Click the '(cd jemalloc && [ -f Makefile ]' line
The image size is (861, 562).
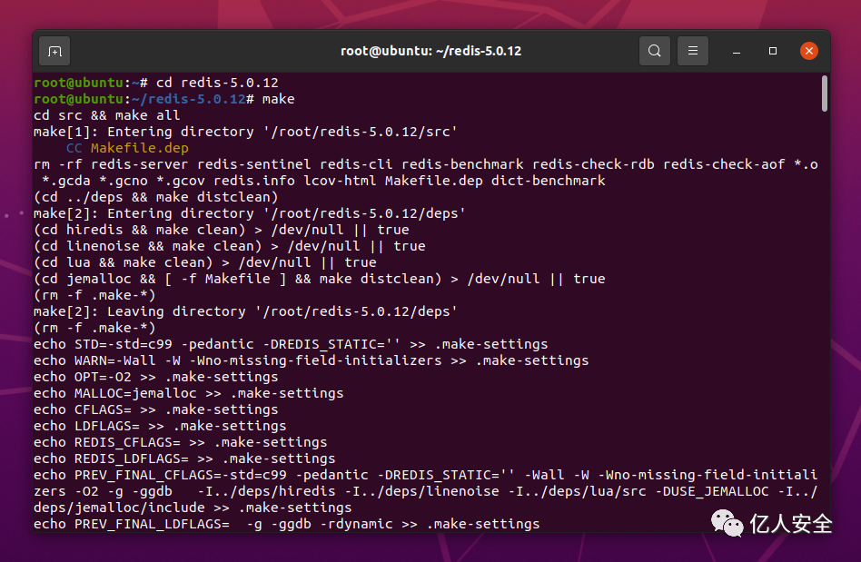pyautogui.click(x=320, y=279)
